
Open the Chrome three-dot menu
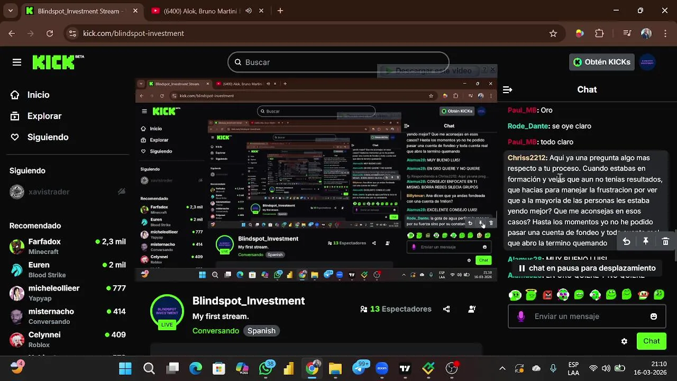pyautogui.click(x=664, y=33)
